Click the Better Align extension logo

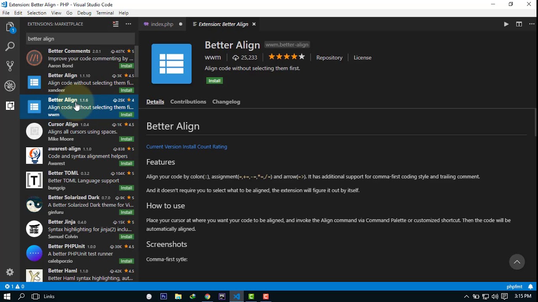[171, 64]
